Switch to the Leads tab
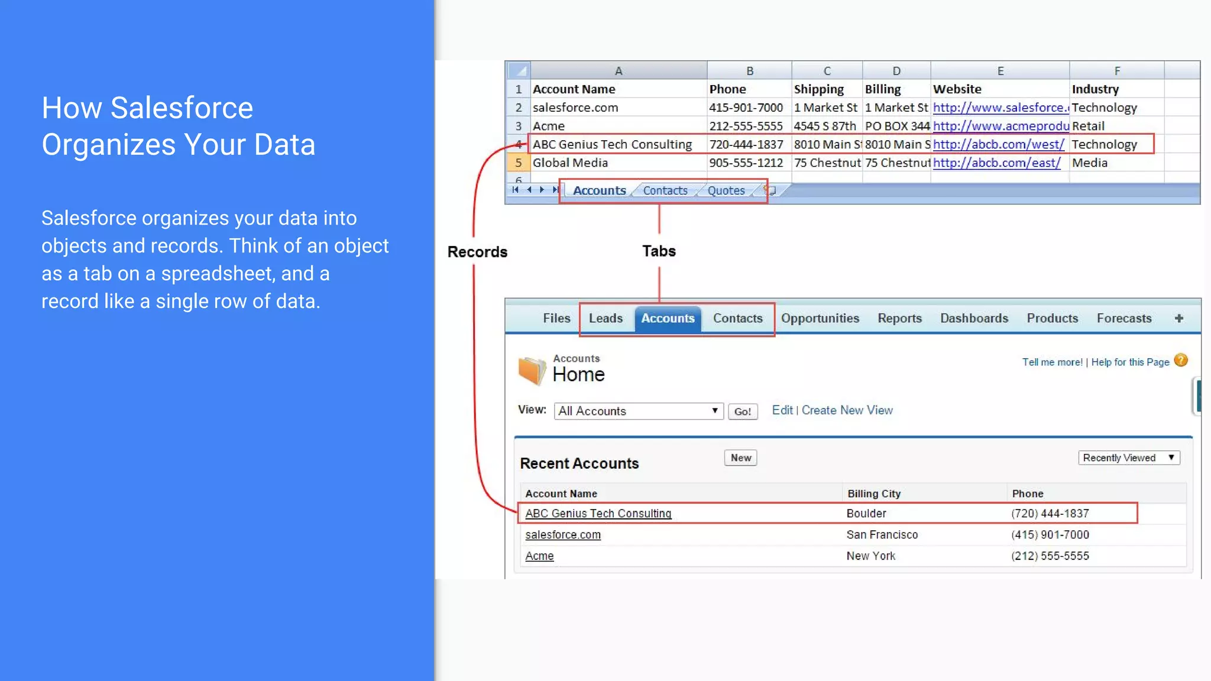The image size is (1211, 681). 605,318
